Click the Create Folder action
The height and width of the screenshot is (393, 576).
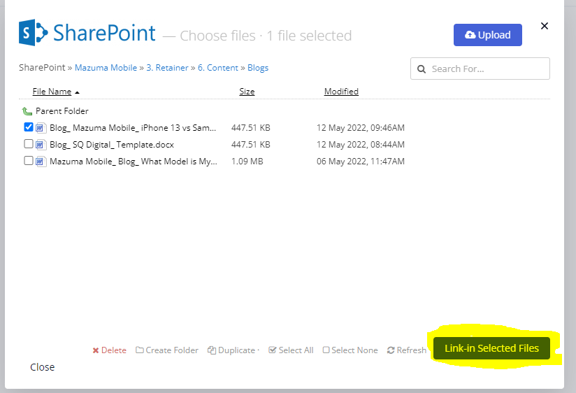tap(167, 350)
